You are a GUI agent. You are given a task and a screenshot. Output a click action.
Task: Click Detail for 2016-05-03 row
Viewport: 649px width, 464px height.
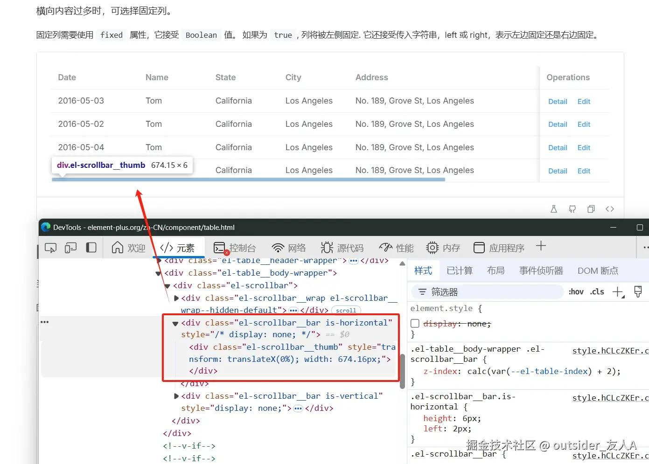click(x=558, y=101)
